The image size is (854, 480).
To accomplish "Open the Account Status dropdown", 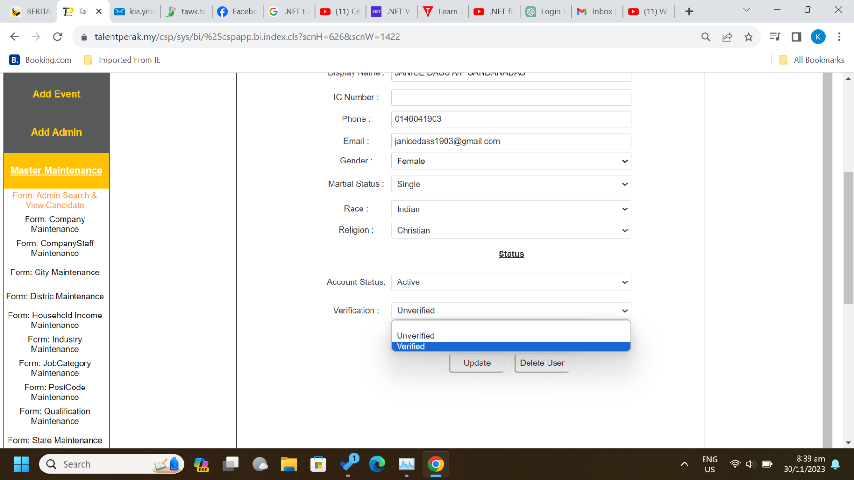I will pyautogui.click(x=511, y=282).
